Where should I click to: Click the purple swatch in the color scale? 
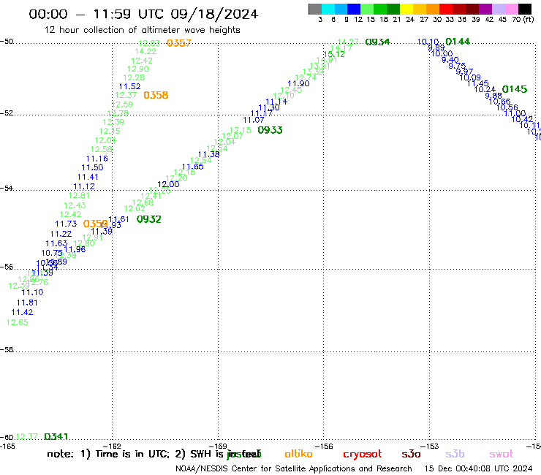pyautogui.click(x=485, y=9)
